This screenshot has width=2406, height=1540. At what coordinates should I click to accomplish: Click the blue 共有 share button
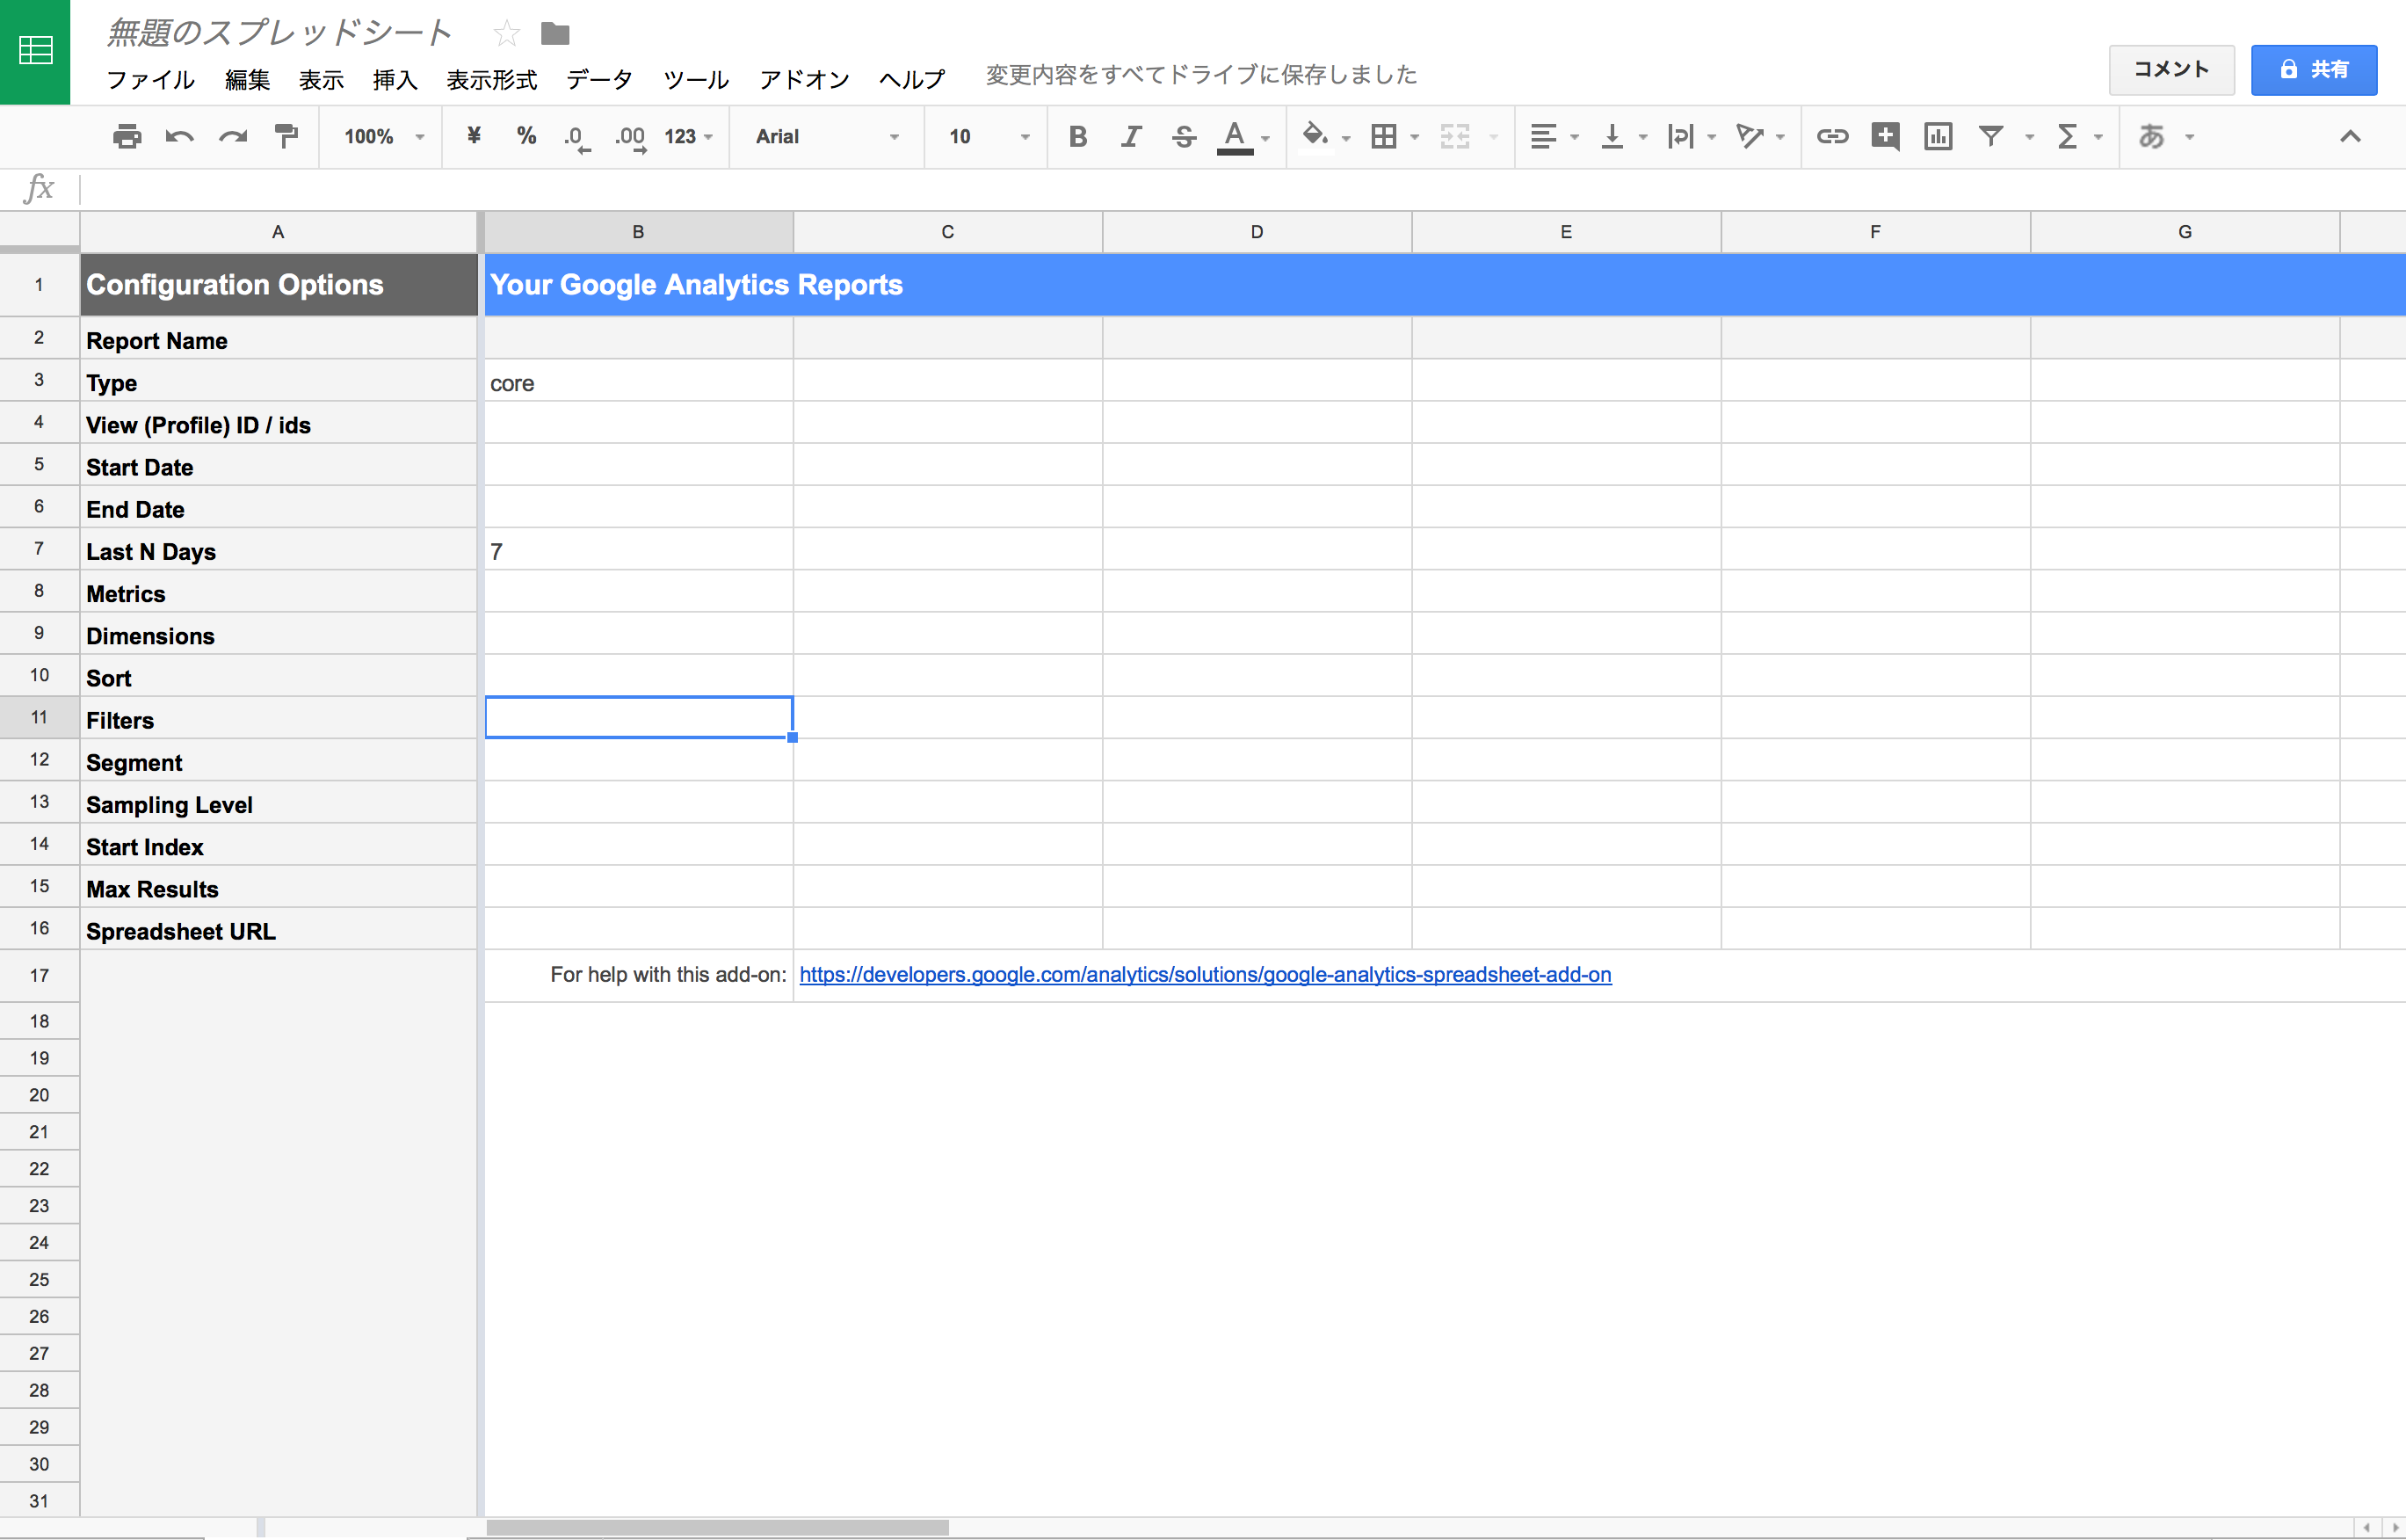2313,69
